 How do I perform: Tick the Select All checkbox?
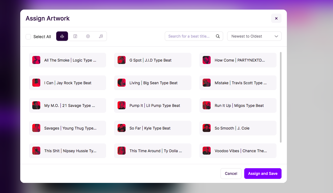28,37
